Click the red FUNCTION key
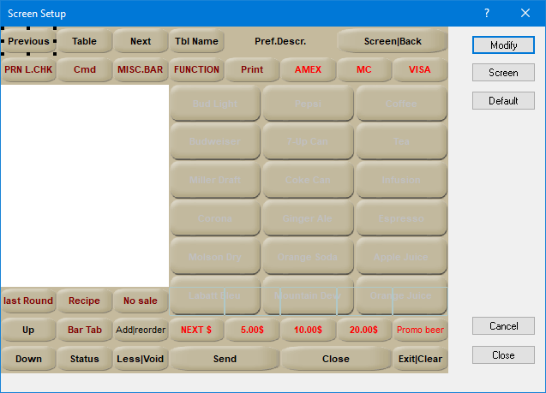Viewport: 546px width, 393px height. pos(196,69)
